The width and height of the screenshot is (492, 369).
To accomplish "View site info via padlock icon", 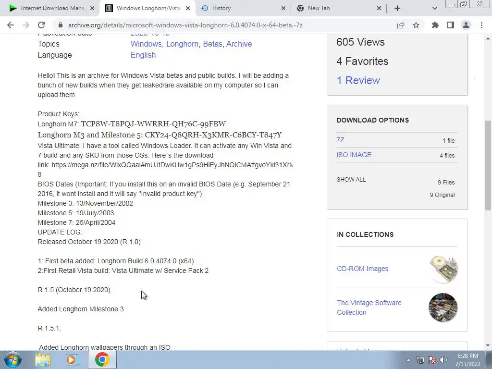I will tap(61, 25).
